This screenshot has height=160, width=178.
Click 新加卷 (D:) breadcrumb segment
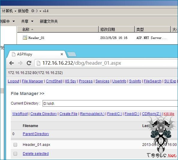click(28, 11)
